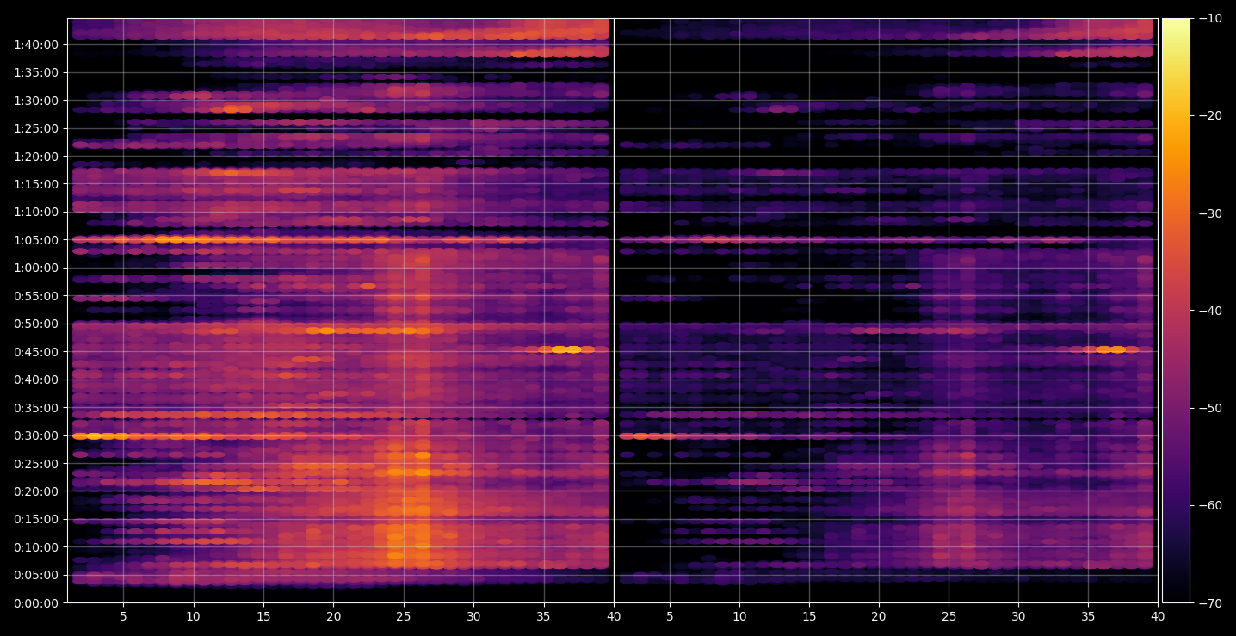1236x636 pixels.
Task: Click x-axis tick 15 under the left heatmap
Action: [263, 617]
